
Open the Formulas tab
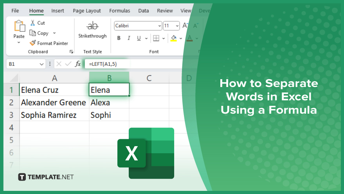click(120, 11)
